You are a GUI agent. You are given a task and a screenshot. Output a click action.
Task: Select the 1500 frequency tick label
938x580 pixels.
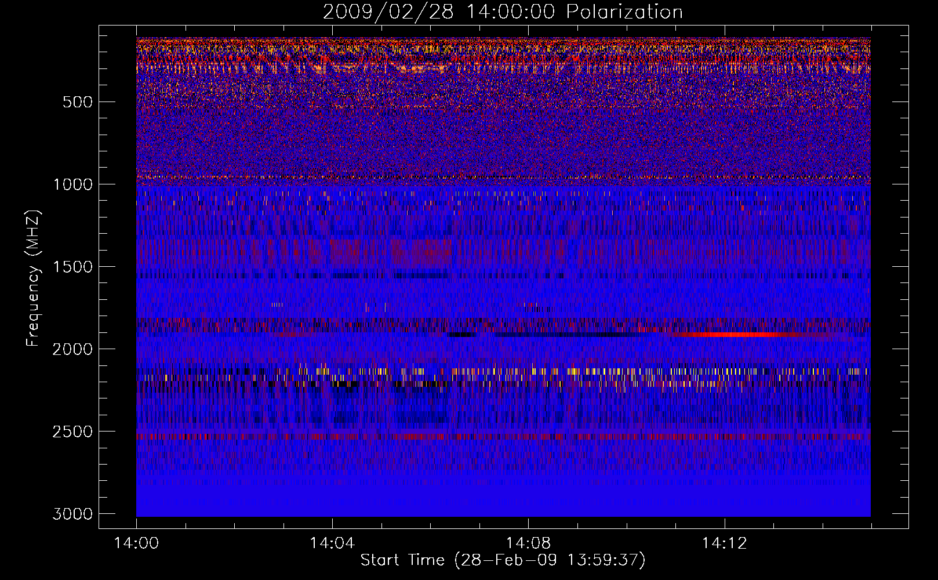72,267
